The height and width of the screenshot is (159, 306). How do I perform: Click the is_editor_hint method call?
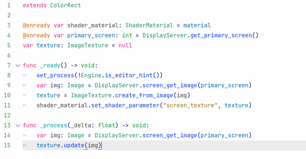134,75
